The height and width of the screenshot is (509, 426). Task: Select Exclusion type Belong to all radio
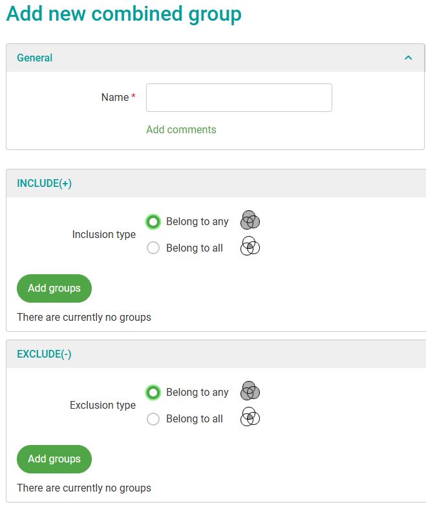pos(153,419)
